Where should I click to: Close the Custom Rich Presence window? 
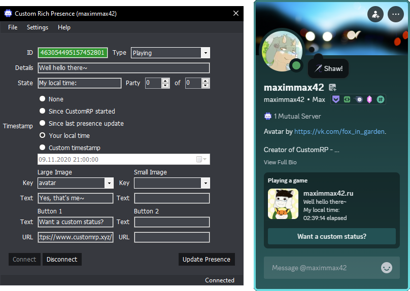pyautogui.click(x=236, y=13)
